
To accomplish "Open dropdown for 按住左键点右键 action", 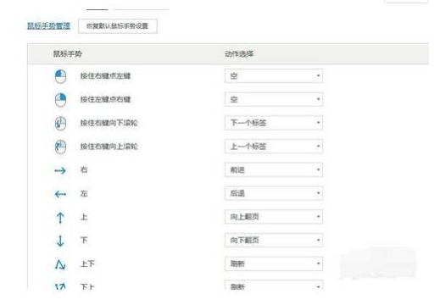I will tap(274, 99).
